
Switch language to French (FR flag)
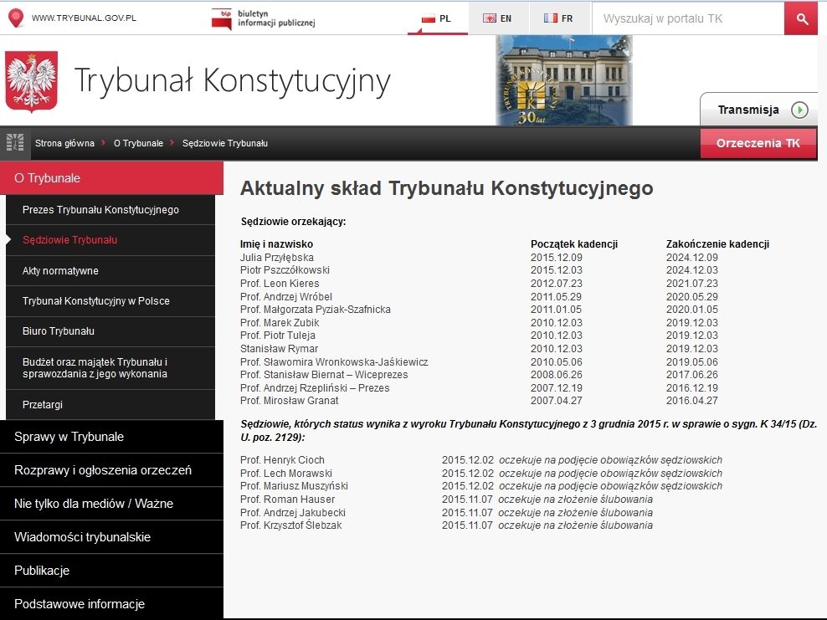(x=557, y=18)
